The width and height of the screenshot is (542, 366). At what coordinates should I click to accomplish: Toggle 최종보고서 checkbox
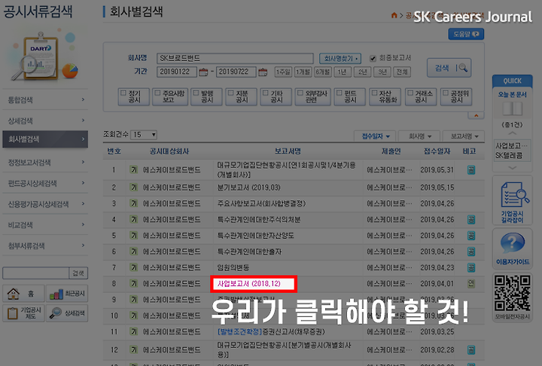pyautogui.click(x=373, y=59)
